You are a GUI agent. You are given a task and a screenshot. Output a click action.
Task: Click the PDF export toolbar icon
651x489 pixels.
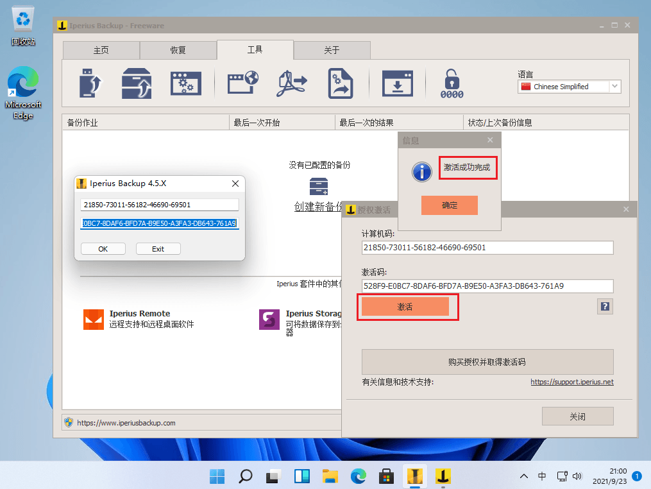point(292,83)
